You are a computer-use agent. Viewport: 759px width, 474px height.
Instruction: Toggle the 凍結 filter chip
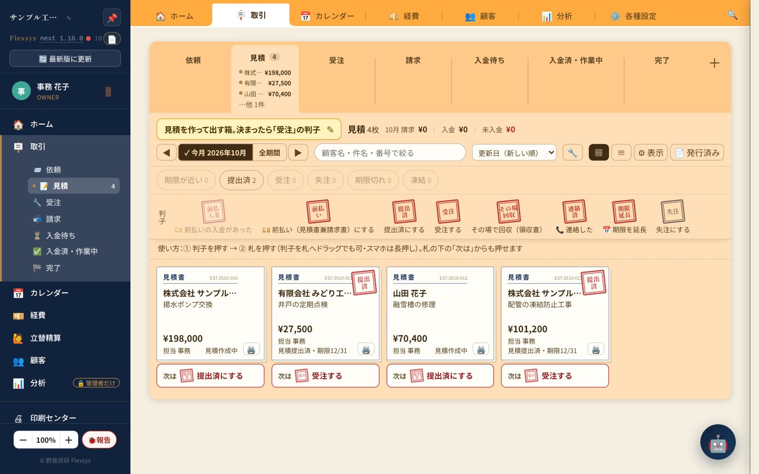[421, 180]
